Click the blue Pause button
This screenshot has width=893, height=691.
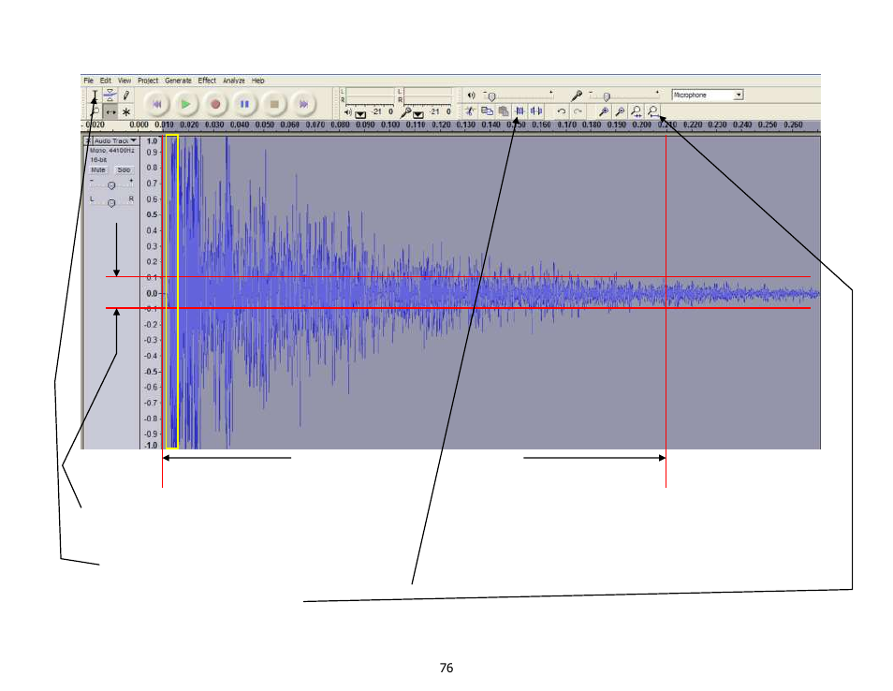[244, 104]
